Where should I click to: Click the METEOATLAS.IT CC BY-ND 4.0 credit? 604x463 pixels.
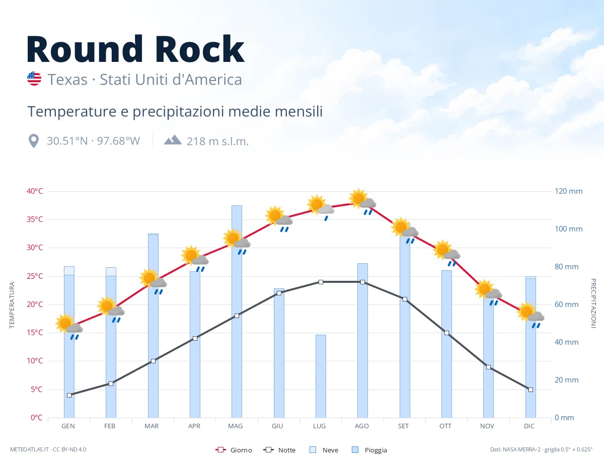point(48,449)
